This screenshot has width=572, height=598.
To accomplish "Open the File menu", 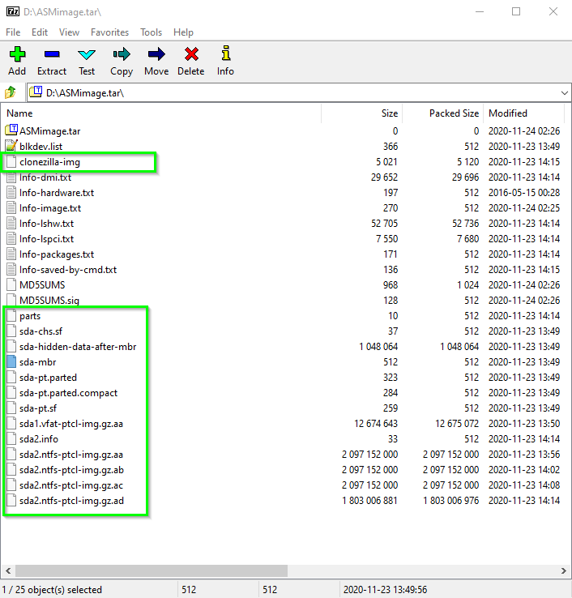I will coord(13,32).
